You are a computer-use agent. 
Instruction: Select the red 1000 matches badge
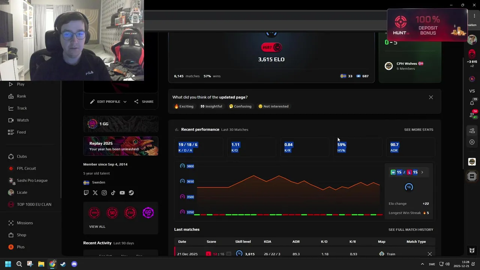[94, 213]
